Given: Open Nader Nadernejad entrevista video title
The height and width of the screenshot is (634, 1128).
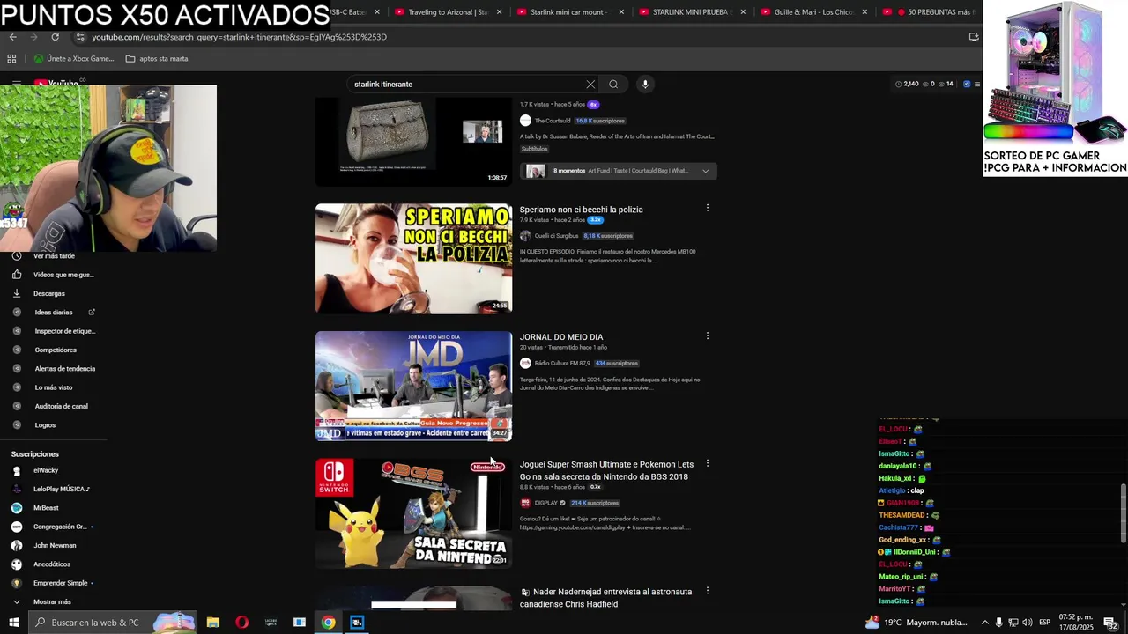Looking at the screenshot, I should click(605, 598).
